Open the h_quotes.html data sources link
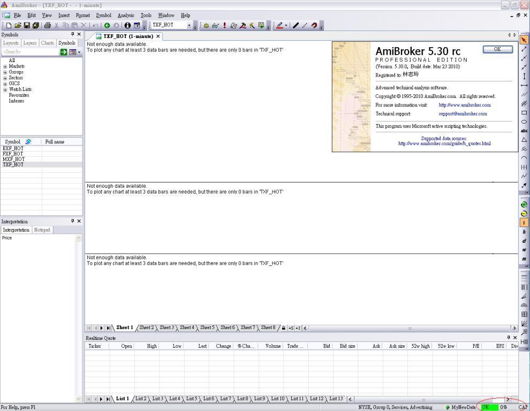Screen dimensions: 530x411 pyautogui.click(x=444, y=143)
